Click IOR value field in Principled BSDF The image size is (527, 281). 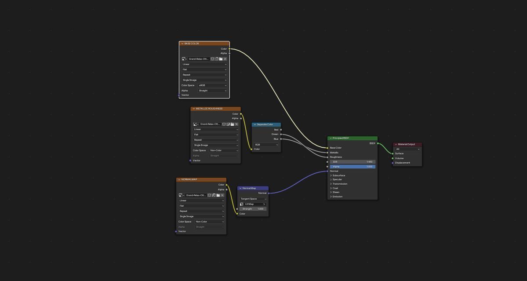[x=353, y=162]
